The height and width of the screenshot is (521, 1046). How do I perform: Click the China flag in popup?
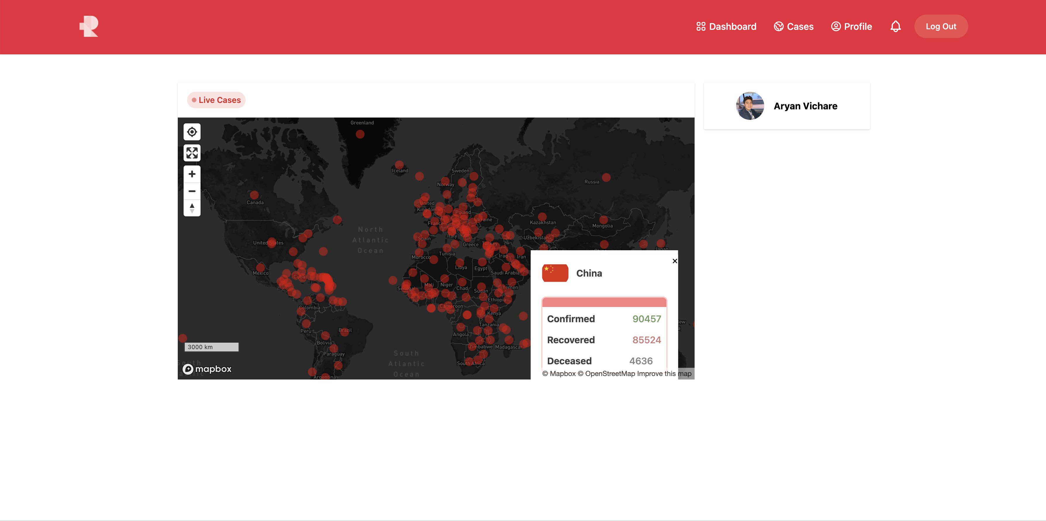pos(555,273)
